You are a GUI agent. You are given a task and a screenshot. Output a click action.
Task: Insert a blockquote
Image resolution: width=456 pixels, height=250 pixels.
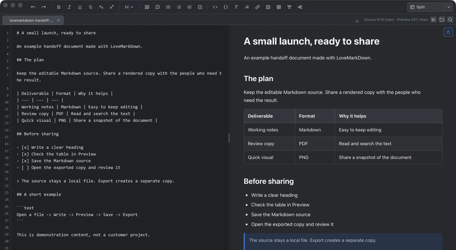point(147,7)
